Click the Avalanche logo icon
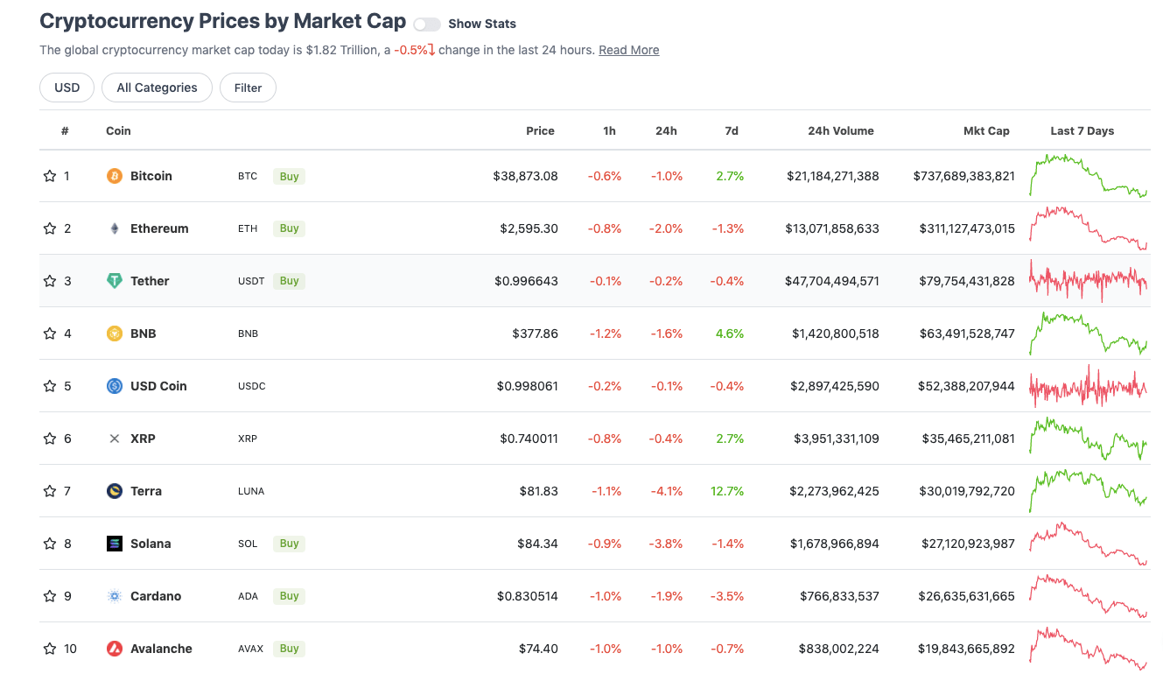This screenshot has height=674, width=1163. point(115,649)
